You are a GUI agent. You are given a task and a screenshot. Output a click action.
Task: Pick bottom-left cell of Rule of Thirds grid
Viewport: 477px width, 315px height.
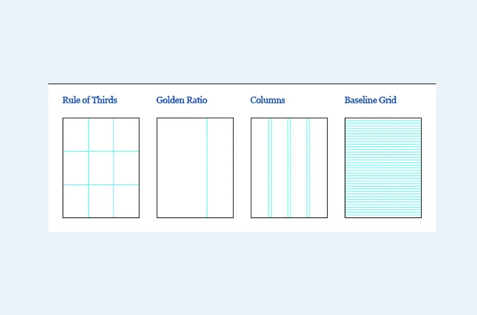click(x=76, y=201)
